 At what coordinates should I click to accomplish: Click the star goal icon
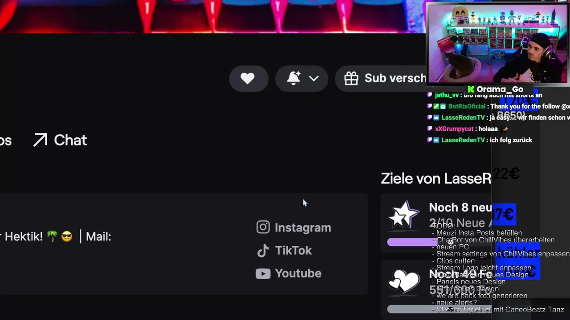[x=404, y=215]
